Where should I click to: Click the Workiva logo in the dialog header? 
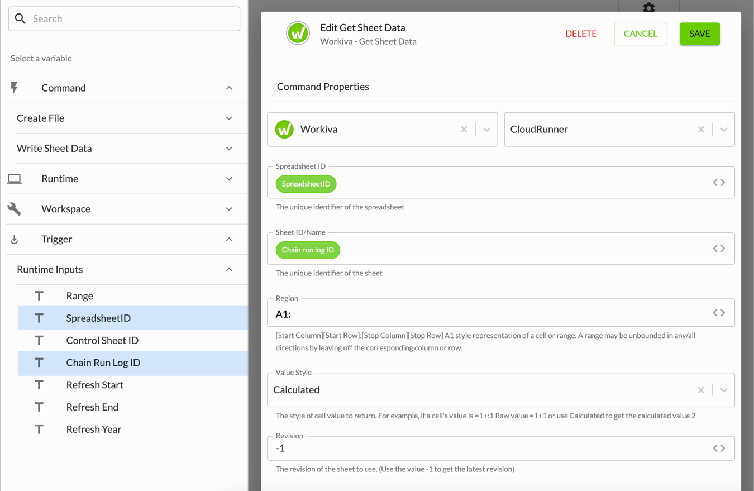[x=298, y=34]
